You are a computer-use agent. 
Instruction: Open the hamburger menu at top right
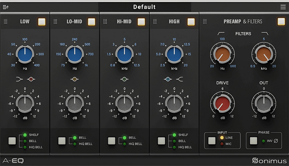point(283,7)
